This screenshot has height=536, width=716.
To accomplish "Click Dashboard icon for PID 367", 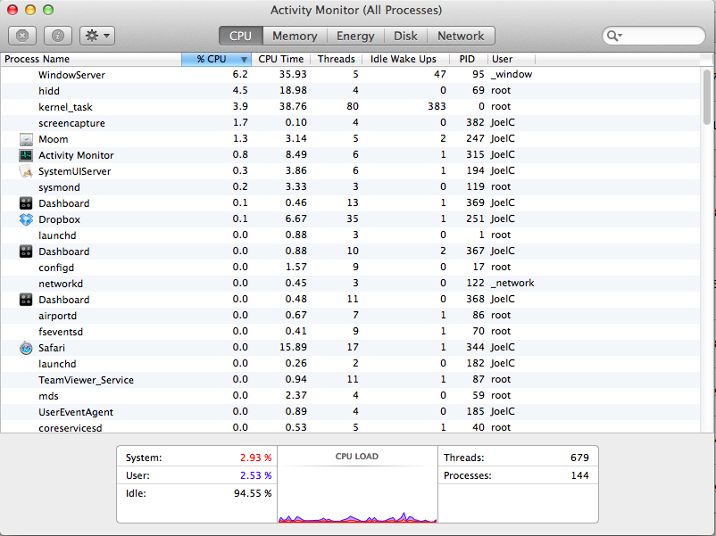I will [x=26, y=252].
